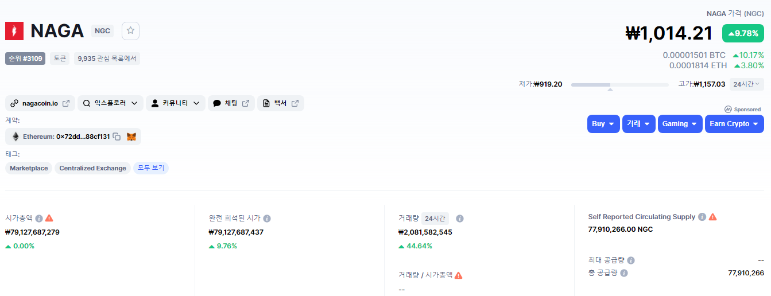Open the Buy dropdown button

tap(603, 124)
